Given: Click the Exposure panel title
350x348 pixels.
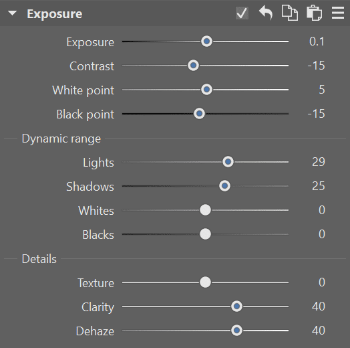Looking at the screenshot, I should (55, 14).
